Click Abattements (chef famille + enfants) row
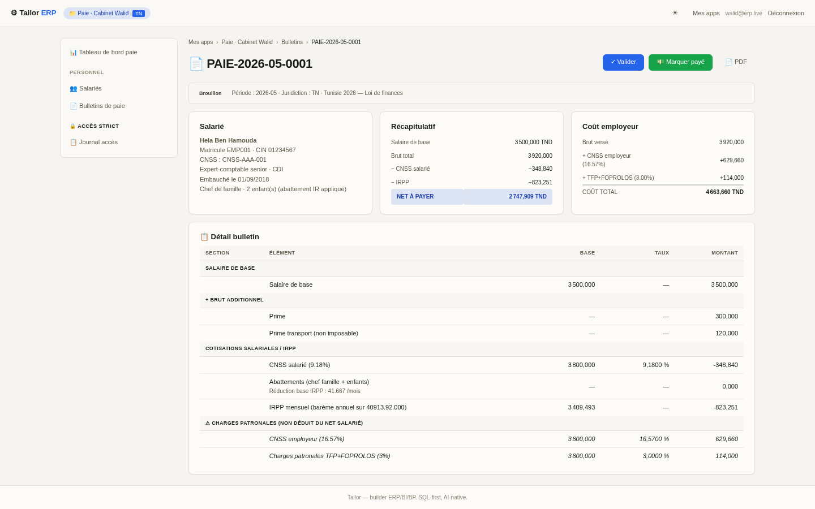The width and height of the screenshot is (815, 509). (x=471, y=386)
